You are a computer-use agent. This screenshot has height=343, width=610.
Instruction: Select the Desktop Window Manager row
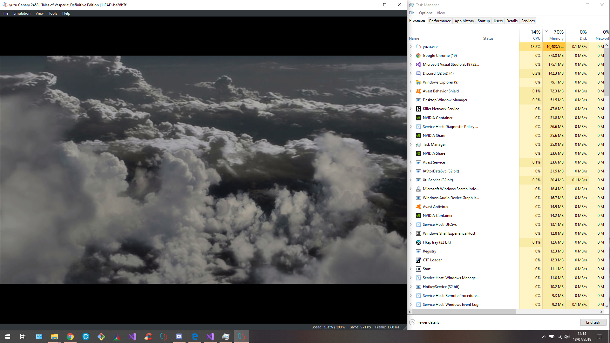point(506,100)
